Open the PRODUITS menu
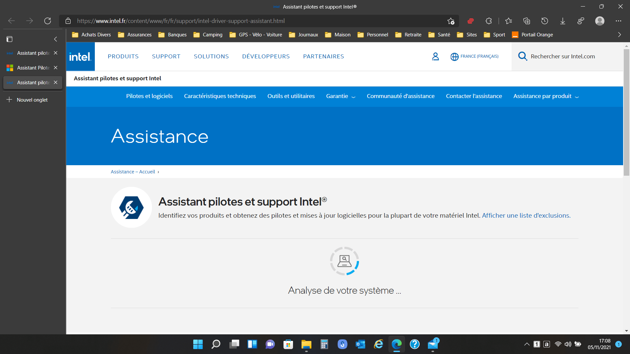The width and height of the screenshot is (630, 354). tap(123, 56)
